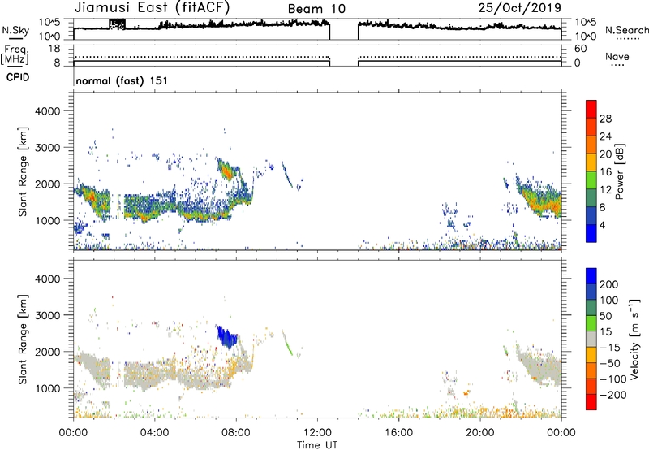The width and height of the screenshot is (649, 450).
Task: Click the bright blue lowest Power color segment
Action: click(x=591, y=233)
